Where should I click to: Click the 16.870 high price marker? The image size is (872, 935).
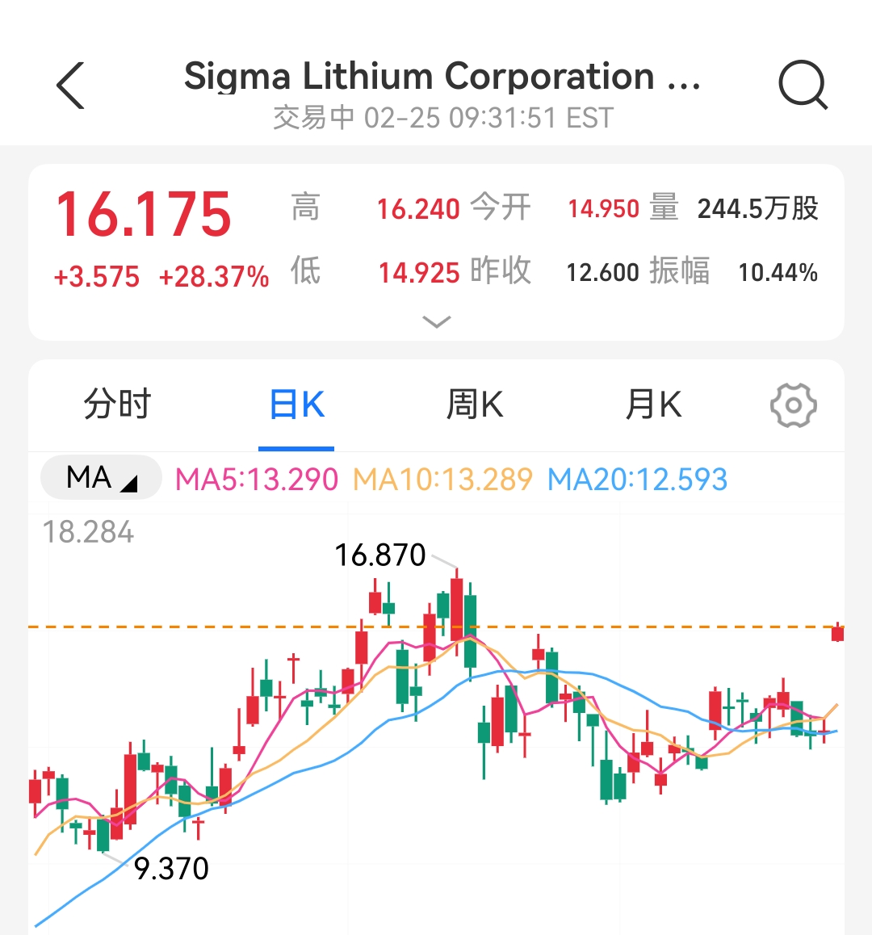coord(379,555)
